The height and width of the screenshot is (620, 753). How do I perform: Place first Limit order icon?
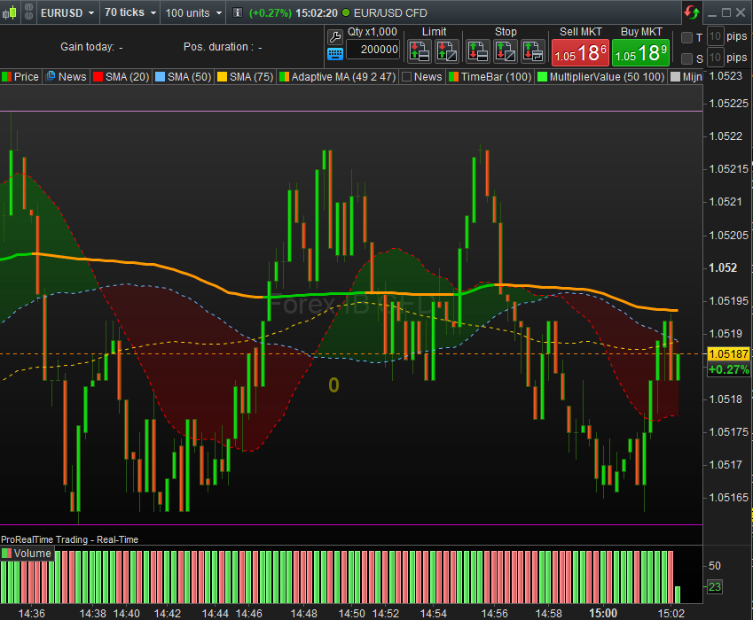point(420,51)
